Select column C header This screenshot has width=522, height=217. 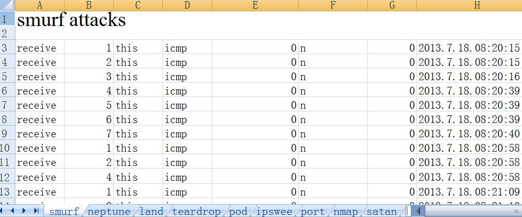tap(138, 5)
